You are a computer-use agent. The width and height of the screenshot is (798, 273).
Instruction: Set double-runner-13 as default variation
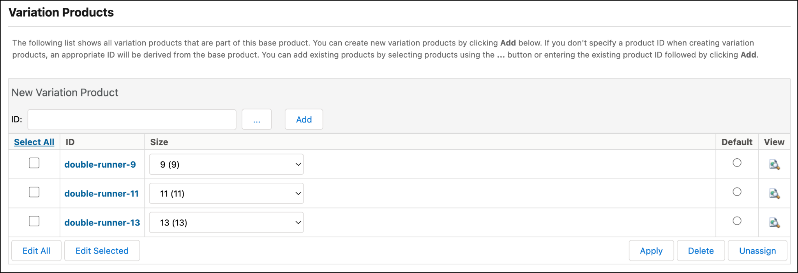point(737,221)
